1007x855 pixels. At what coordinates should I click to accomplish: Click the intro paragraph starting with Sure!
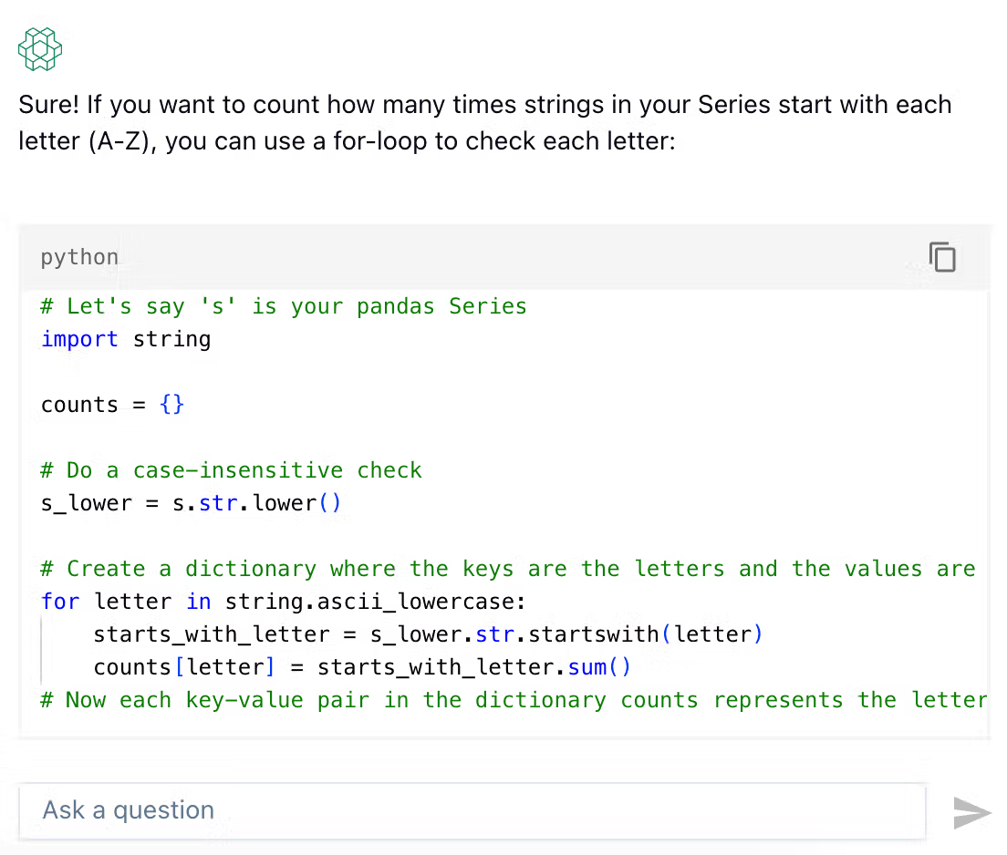(x=485, y=123)
